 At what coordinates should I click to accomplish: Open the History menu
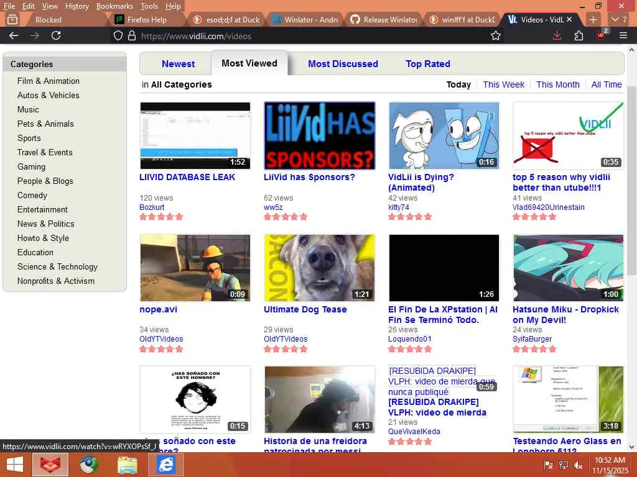[77, 6]
